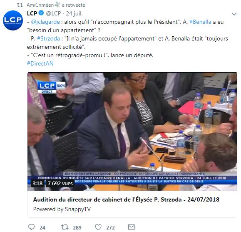Open the @jclagarde mention

[x=45, y=22]
